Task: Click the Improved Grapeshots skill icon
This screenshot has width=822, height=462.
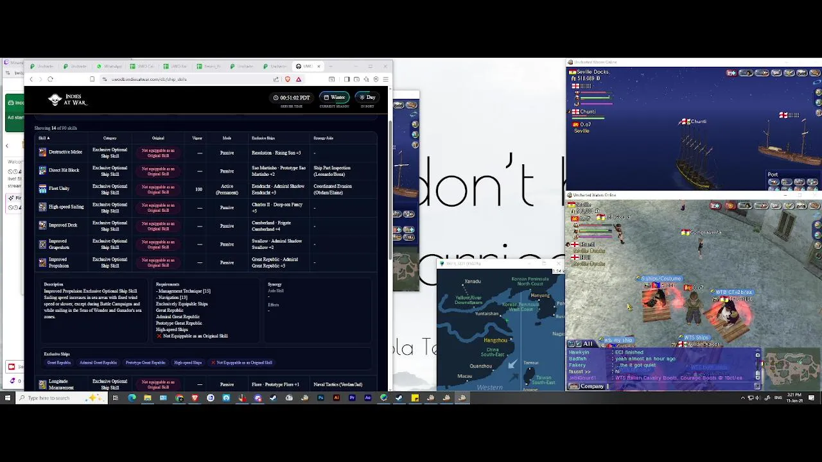Action: (x=42, y=244)
